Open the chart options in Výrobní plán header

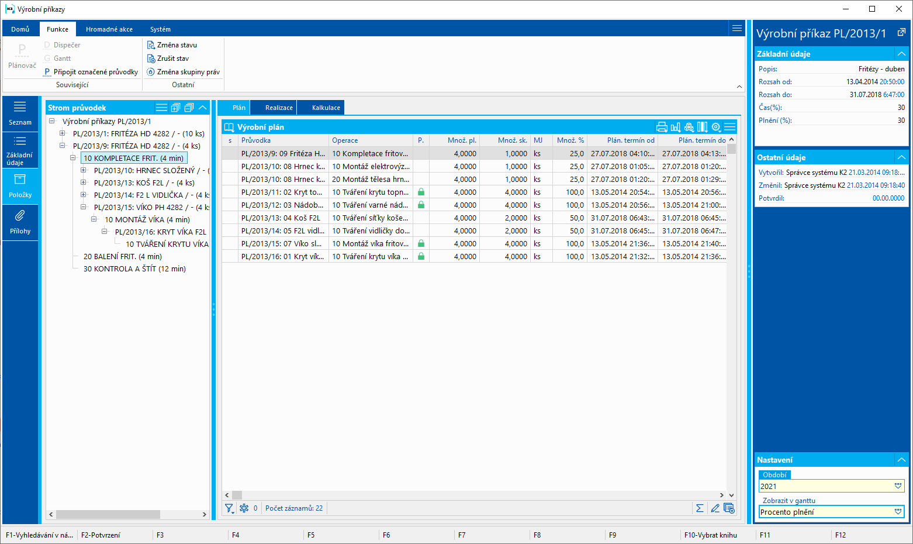point(676,127)
